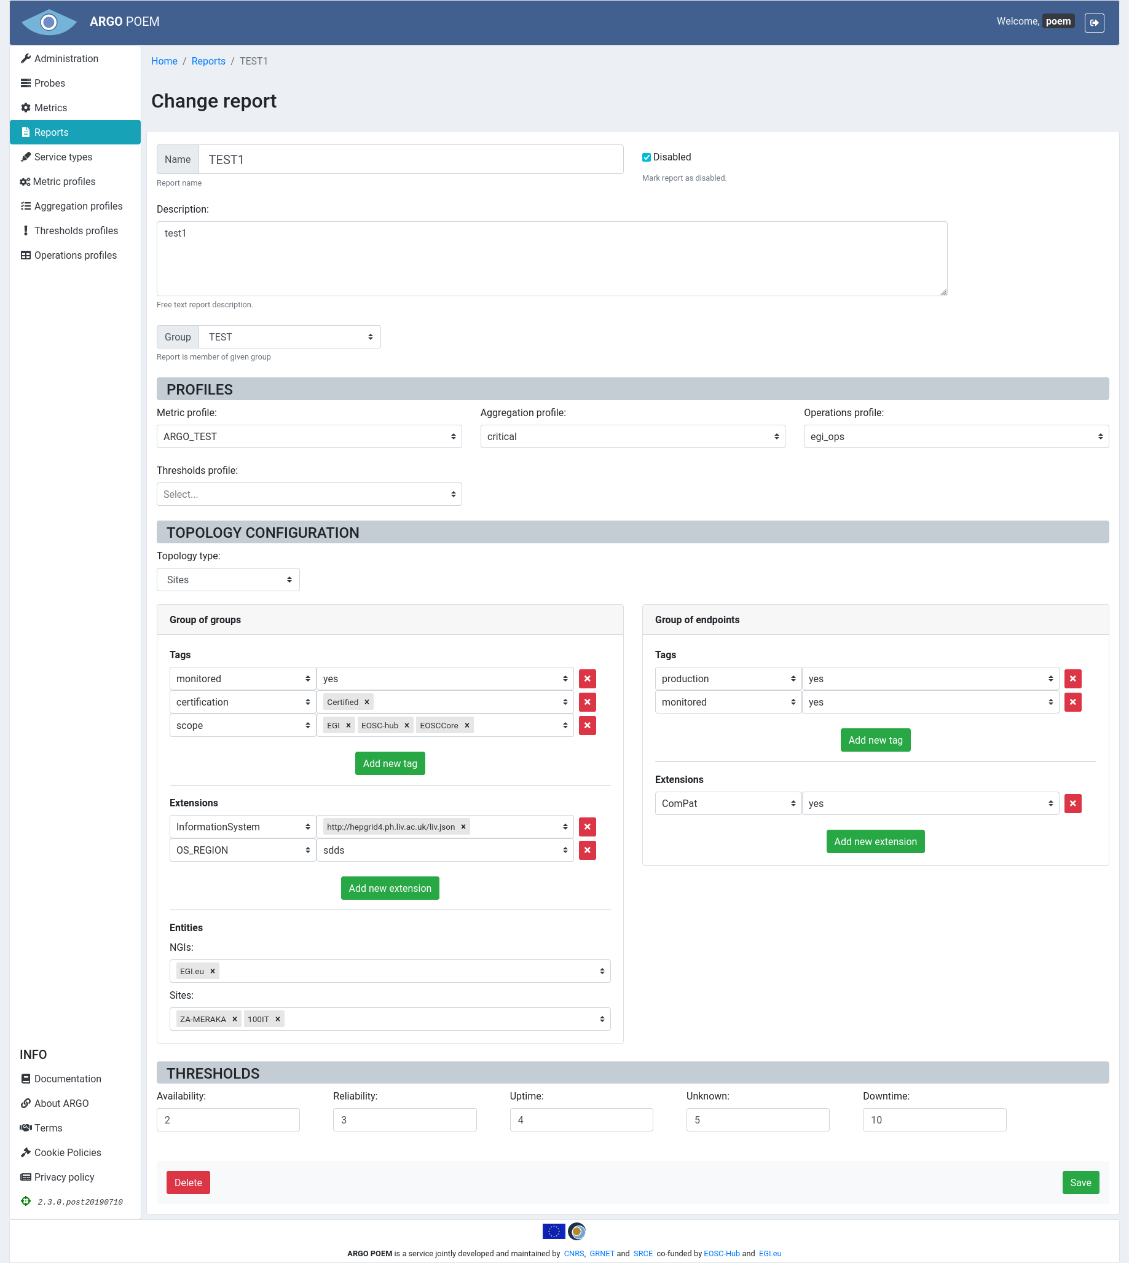Remove the certification tag row

click(588, 702)
